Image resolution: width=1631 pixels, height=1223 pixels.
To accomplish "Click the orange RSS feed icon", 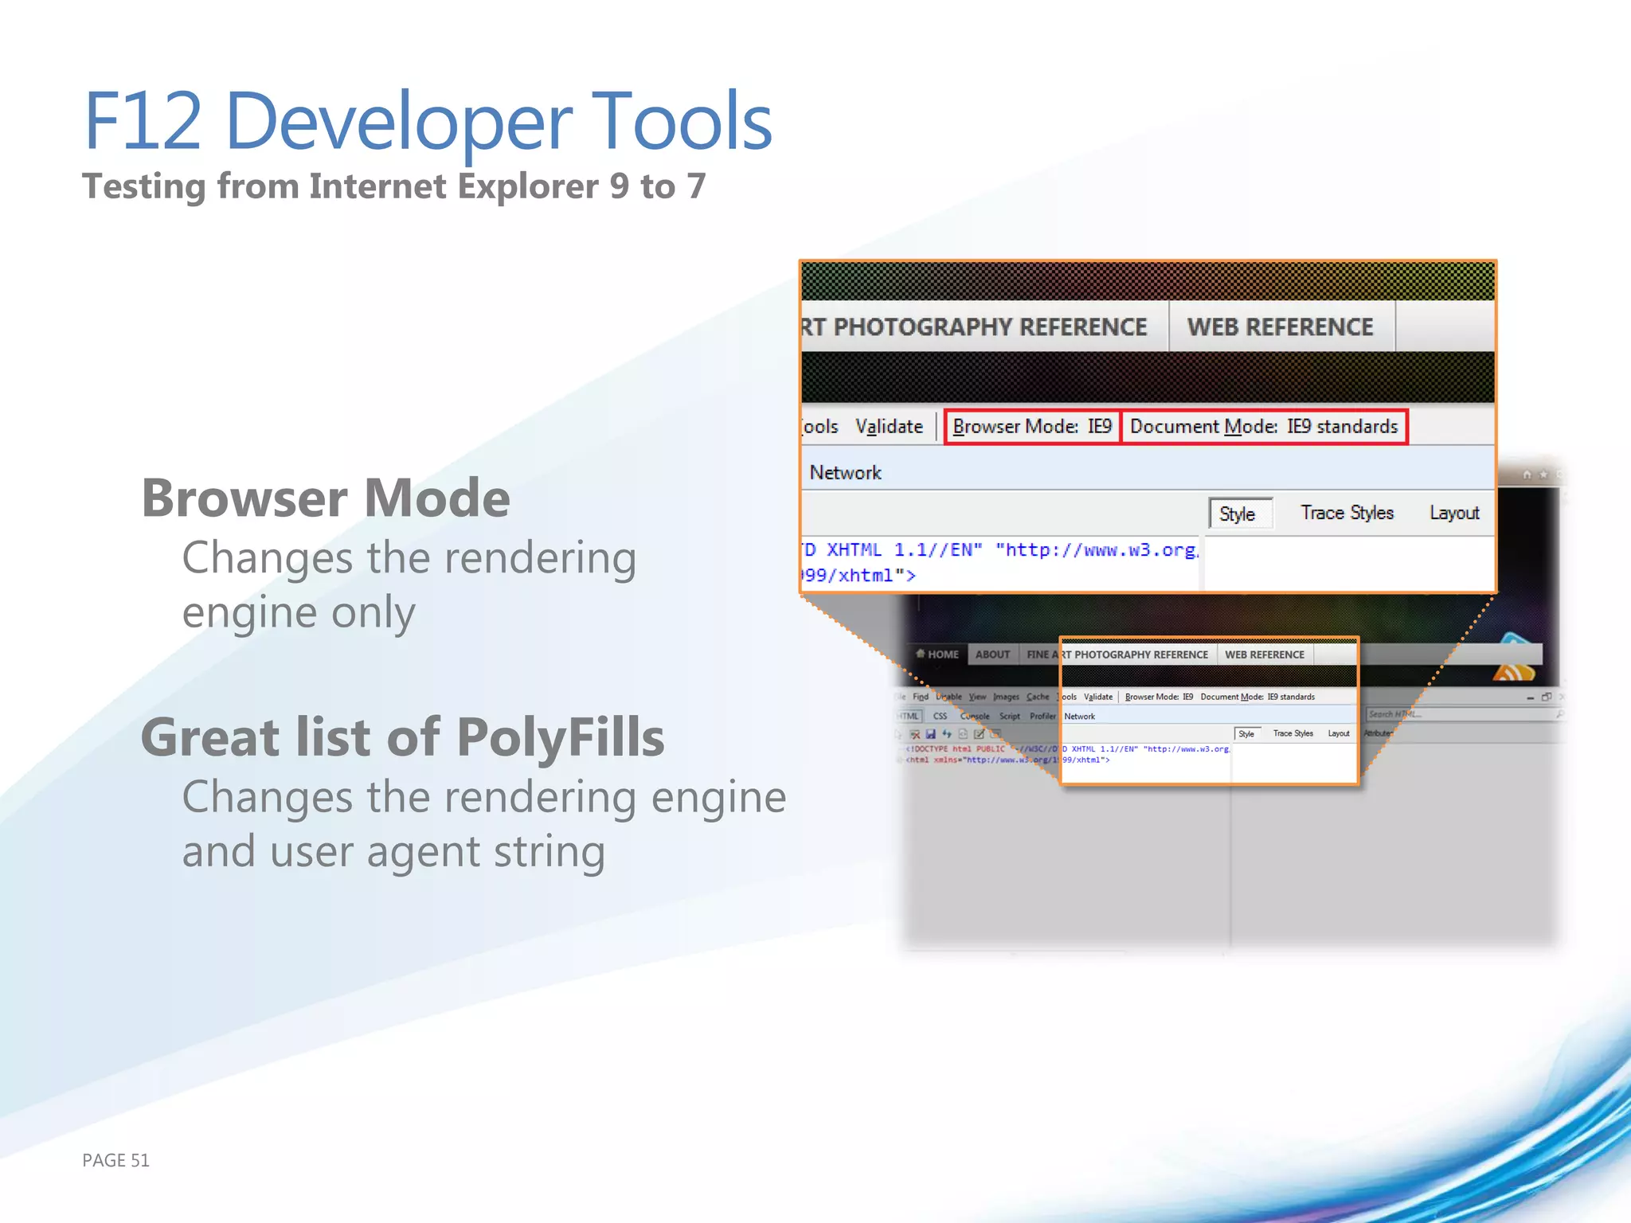I will tap(1513, 674).
